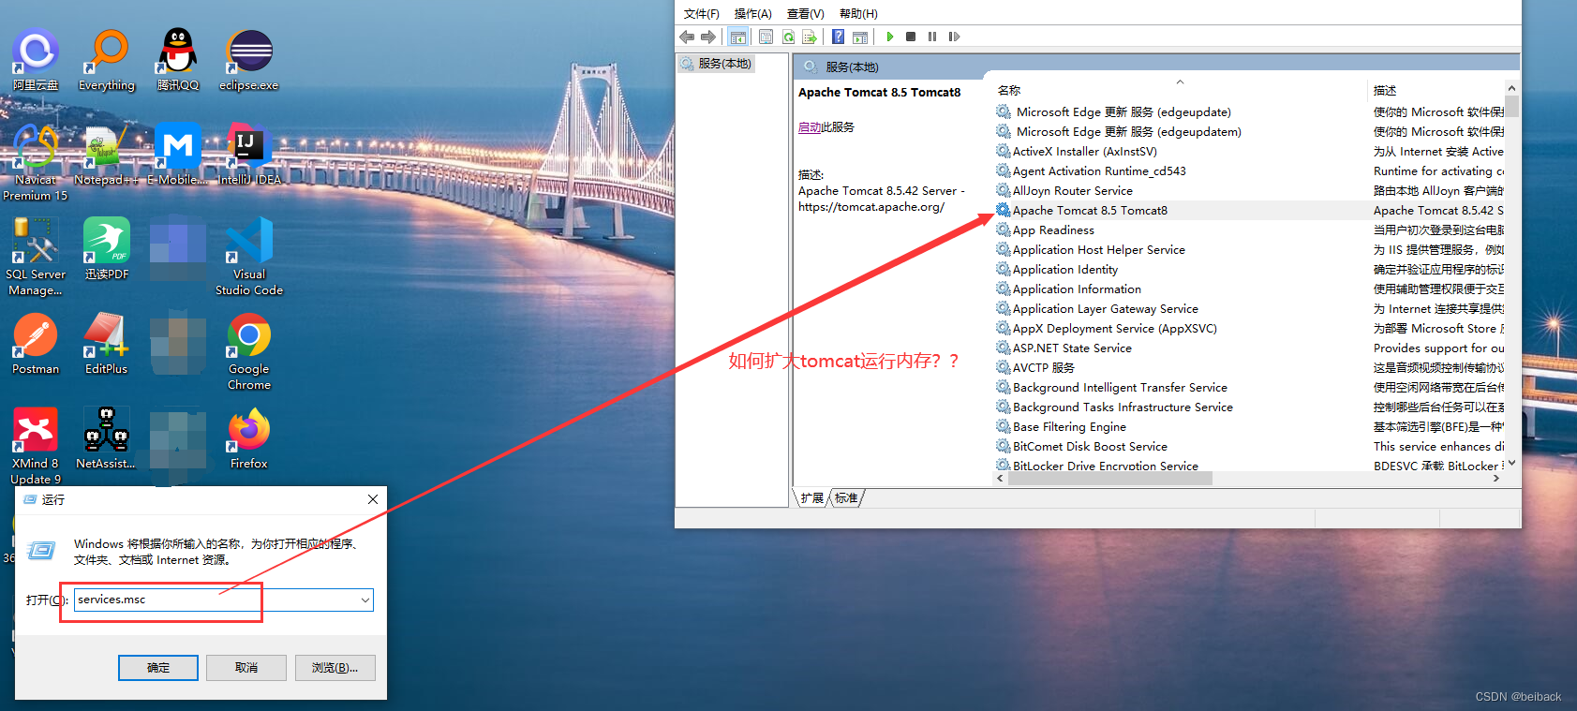Select 服务(本地) in the console tree

(x=716, y=64)
